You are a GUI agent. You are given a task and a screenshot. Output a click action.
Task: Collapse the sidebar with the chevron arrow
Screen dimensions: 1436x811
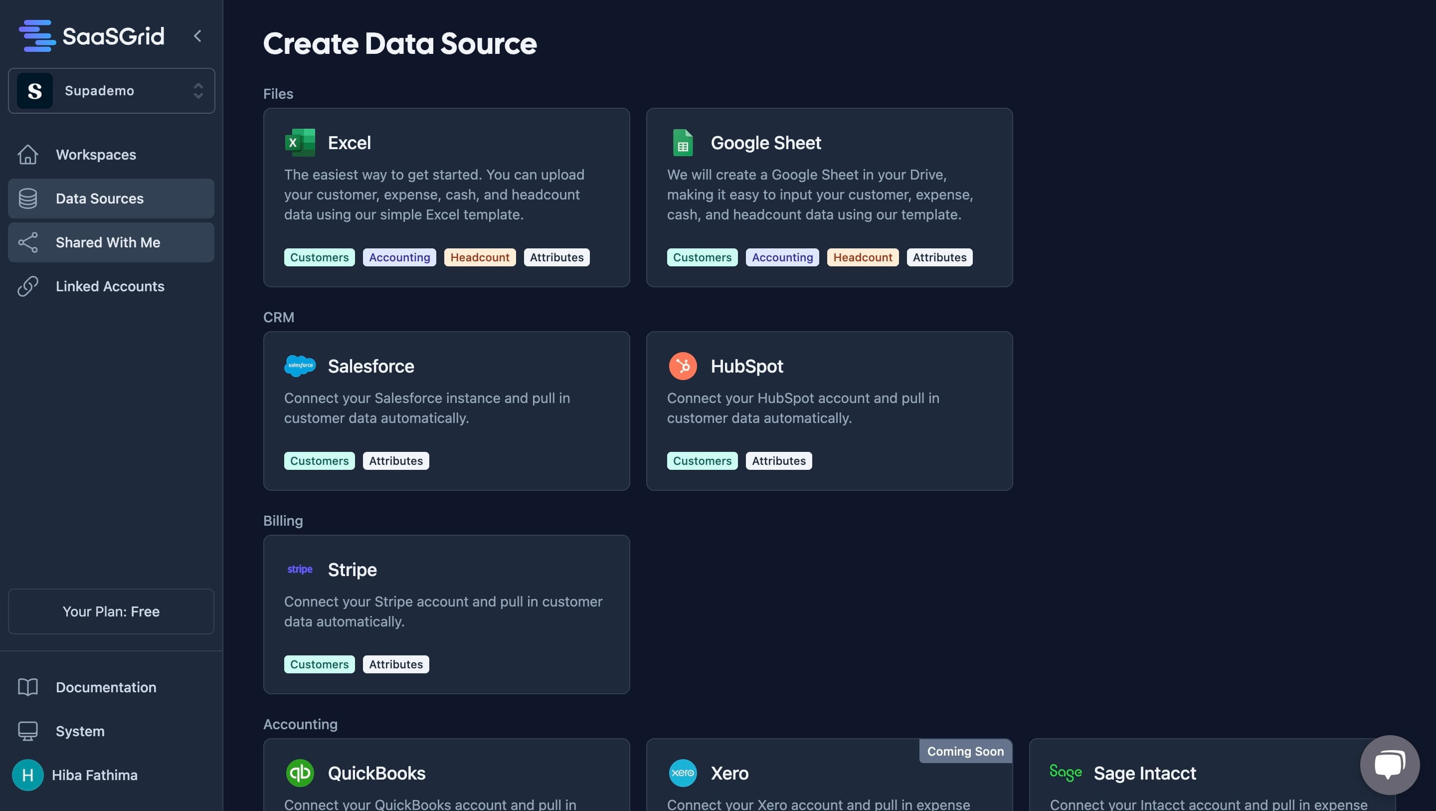click(197, 36)
